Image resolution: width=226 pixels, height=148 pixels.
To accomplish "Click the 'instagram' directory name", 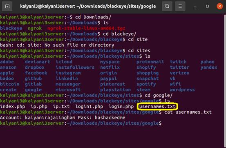I will (x=68, y=73).
